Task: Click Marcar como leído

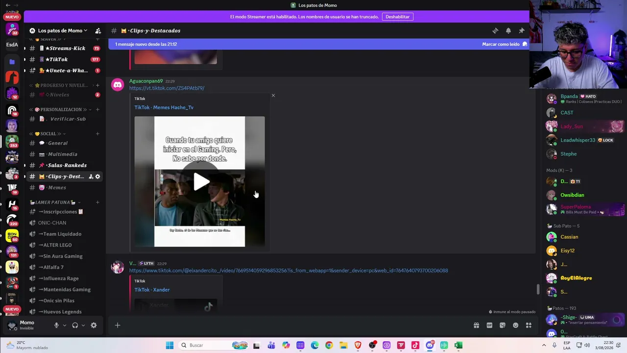Action: click(505, 44)
